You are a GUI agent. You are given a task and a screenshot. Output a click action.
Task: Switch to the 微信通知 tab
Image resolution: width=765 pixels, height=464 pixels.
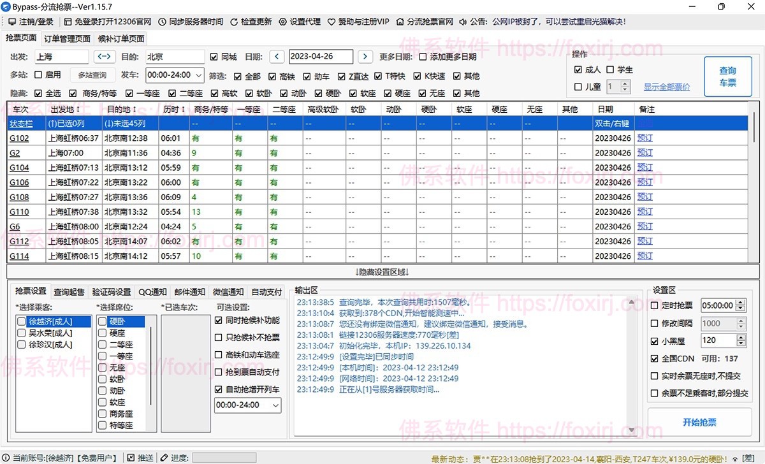228,292
